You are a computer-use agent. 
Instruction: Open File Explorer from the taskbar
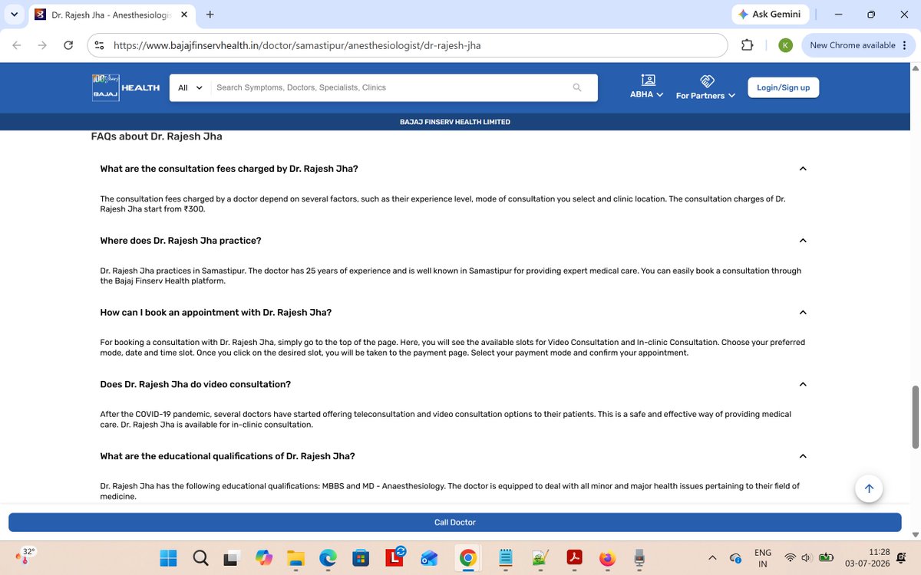pyautogui.click(x=295, y=557)
